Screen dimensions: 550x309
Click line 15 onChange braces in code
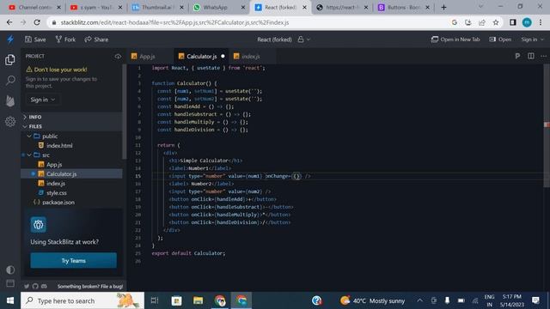pyautogui.click(x=296, y=176)
